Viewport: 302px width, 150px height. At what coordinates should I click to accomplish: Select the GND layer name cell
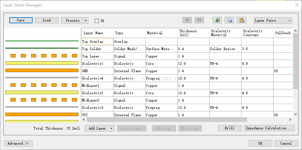click(98, 71)
